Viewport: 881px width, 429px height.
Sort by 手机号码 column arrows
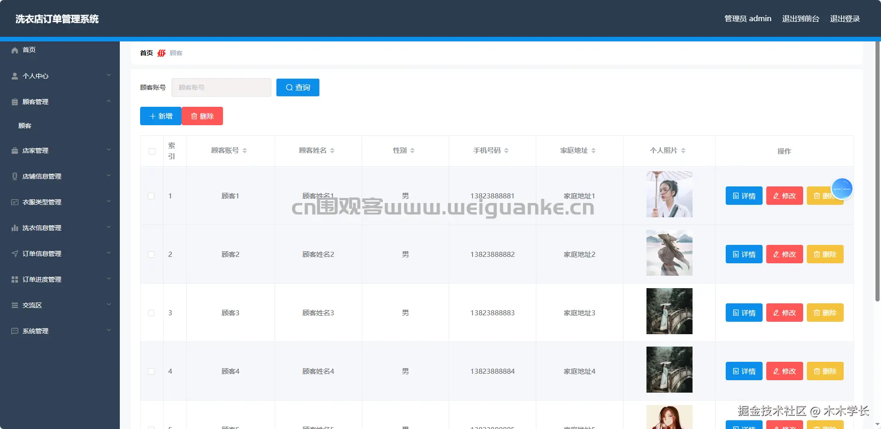pos(506,151)
